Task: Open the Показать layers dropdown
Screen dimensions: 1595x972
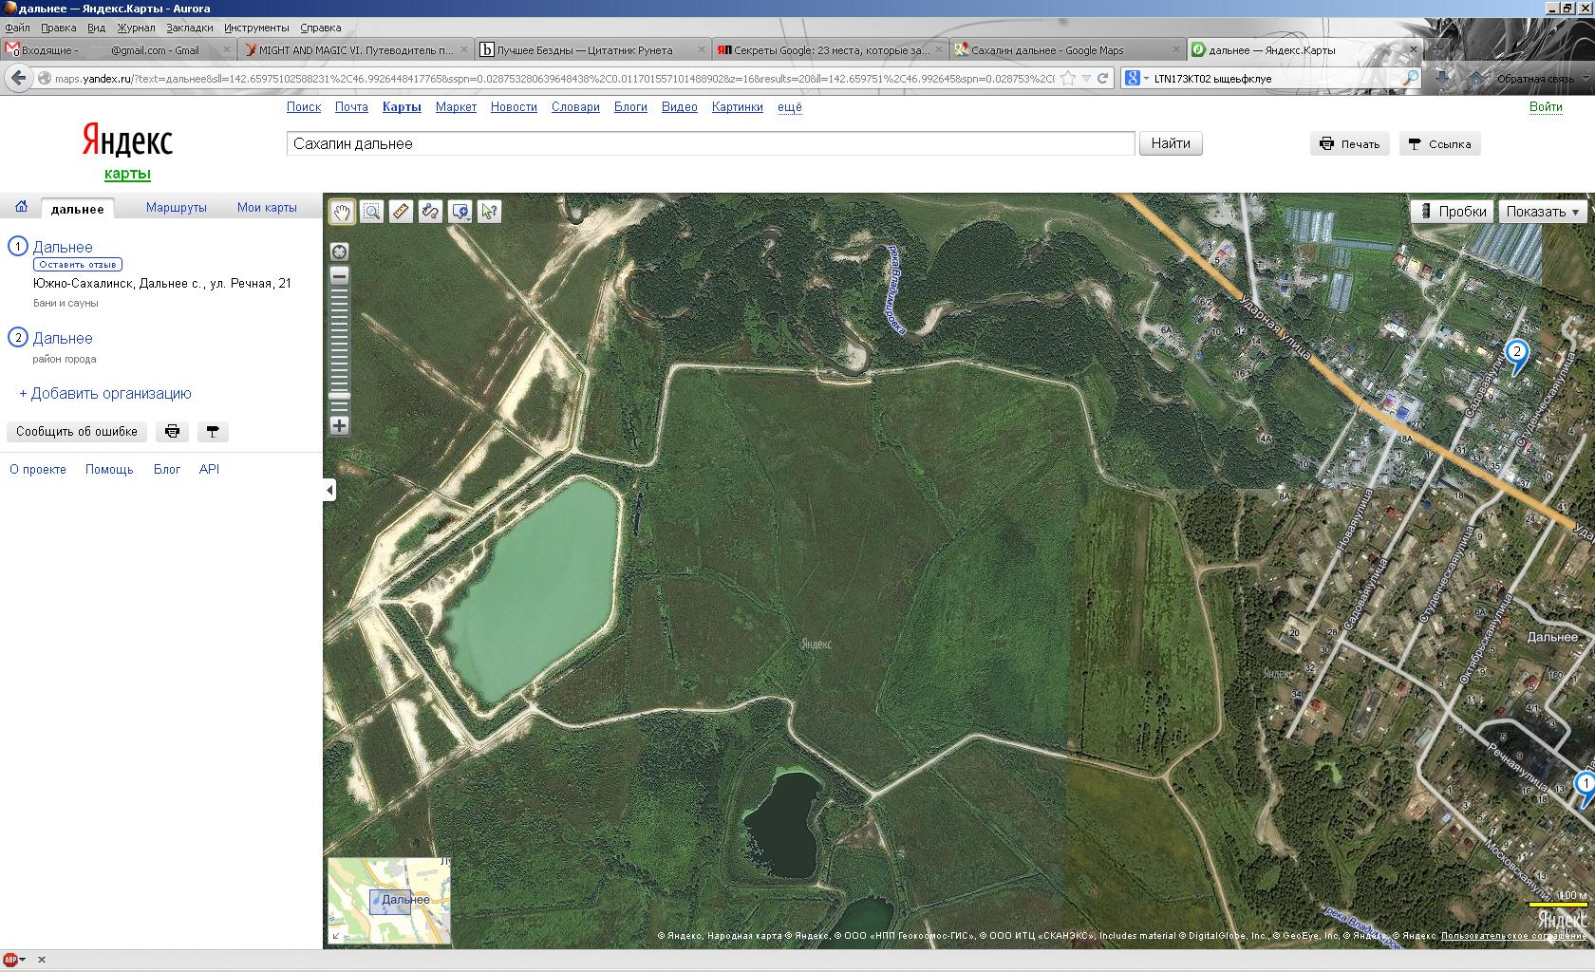Action: pos(1543,212)
